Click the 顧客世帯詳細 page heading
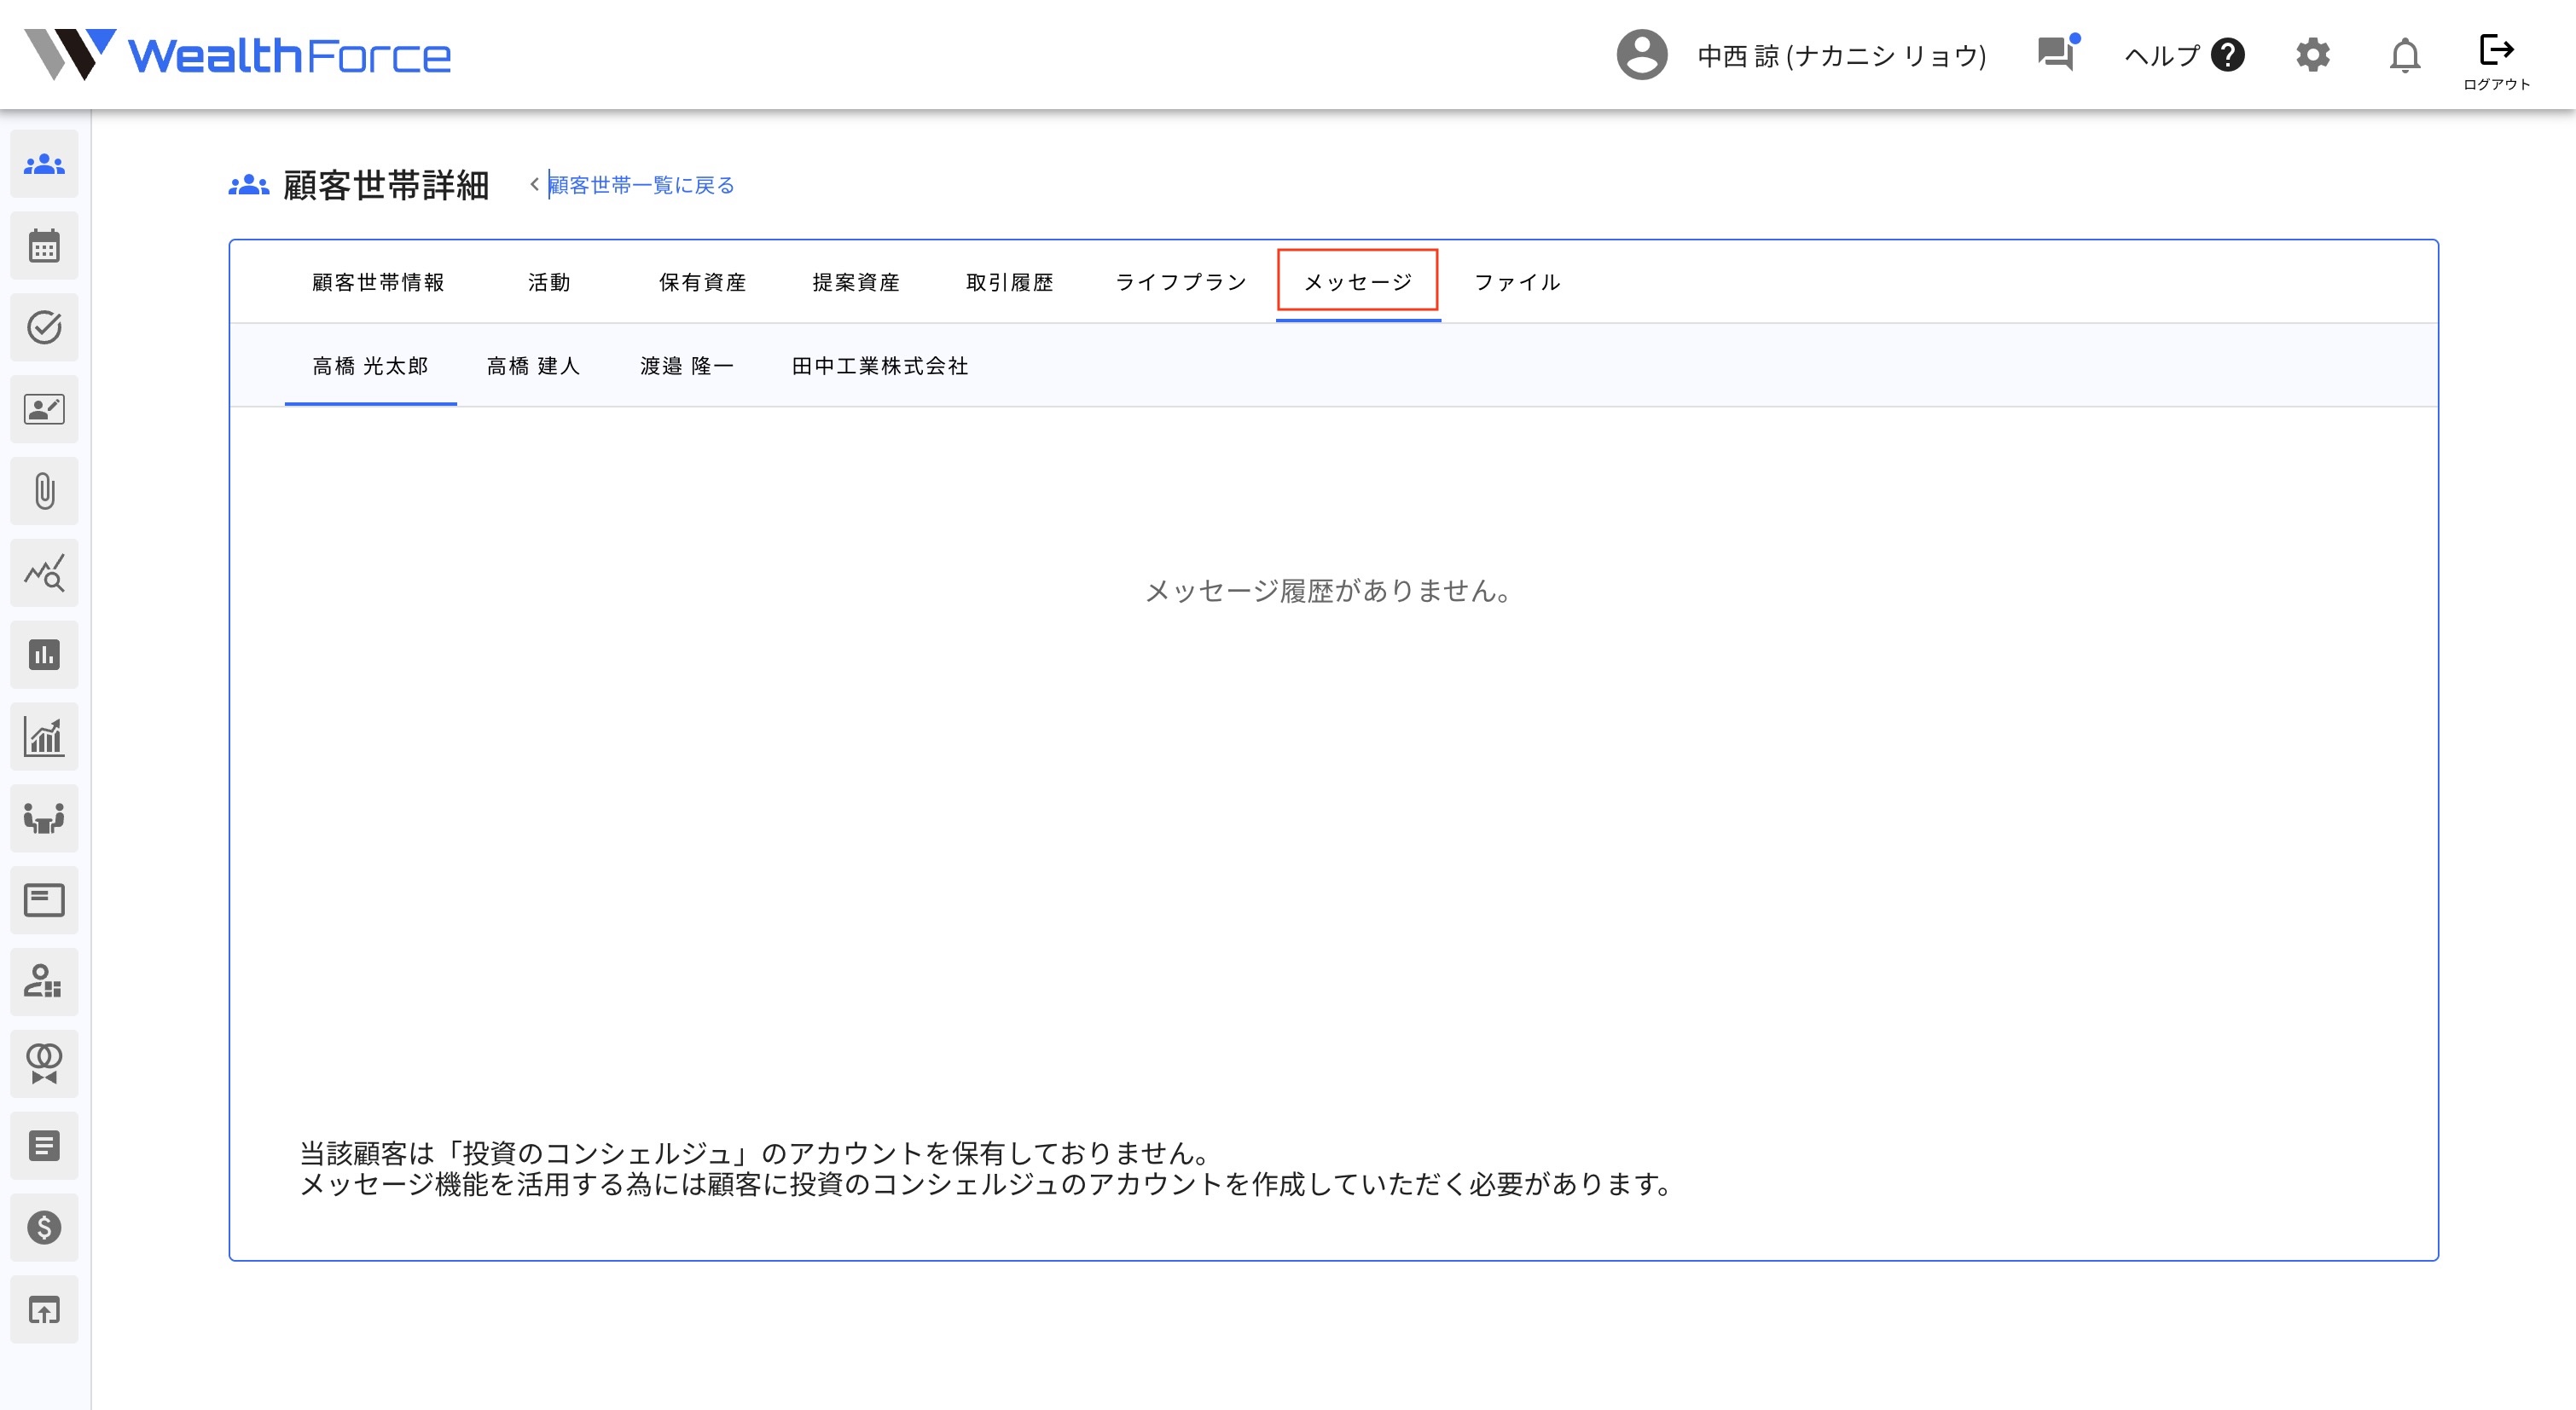 tap(386, 185)
